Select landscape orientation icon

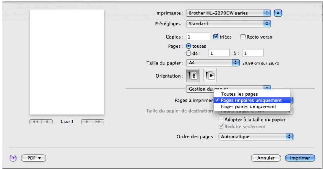[210, 76]
